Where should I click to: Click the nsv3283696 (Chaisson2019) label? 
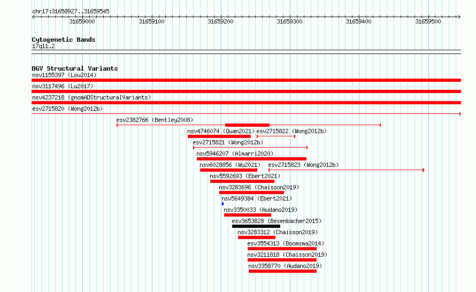coord(259,187)
